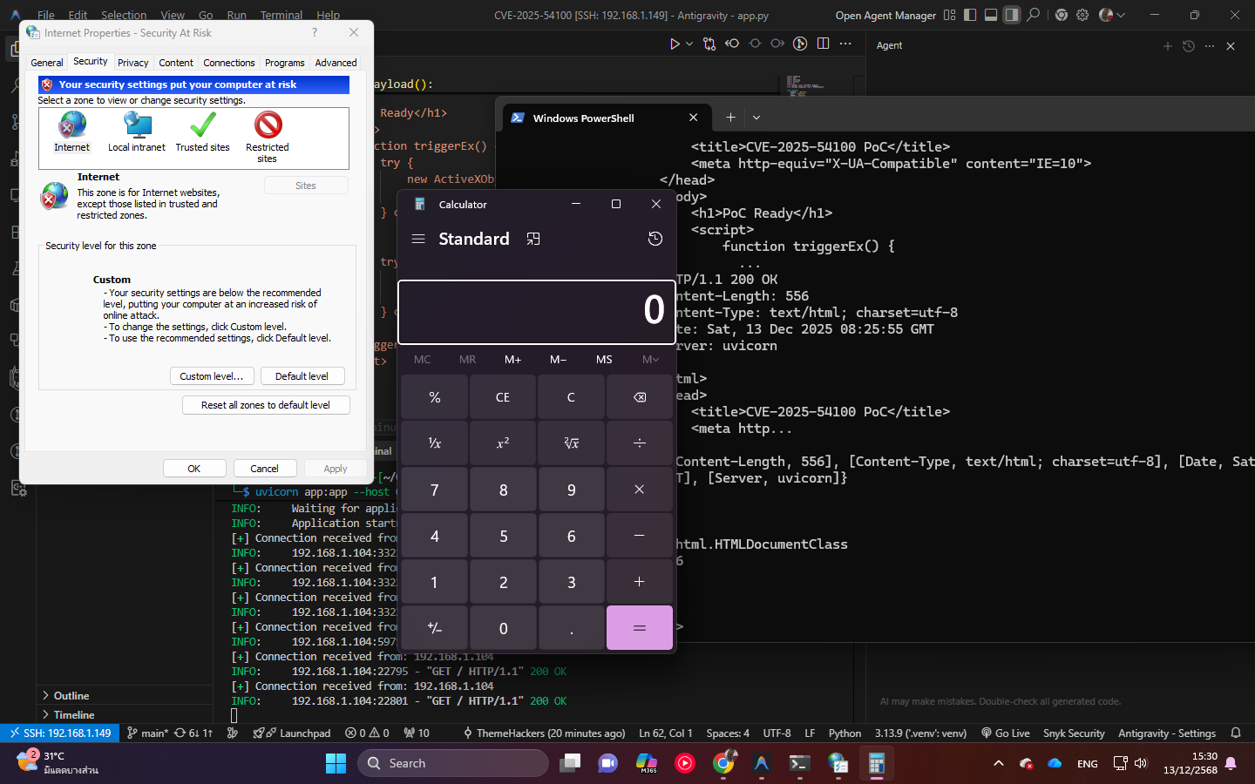This screenshot has height=784, width=1255.
Task: Switch to the Advanced tab
Action: [336, 63]
